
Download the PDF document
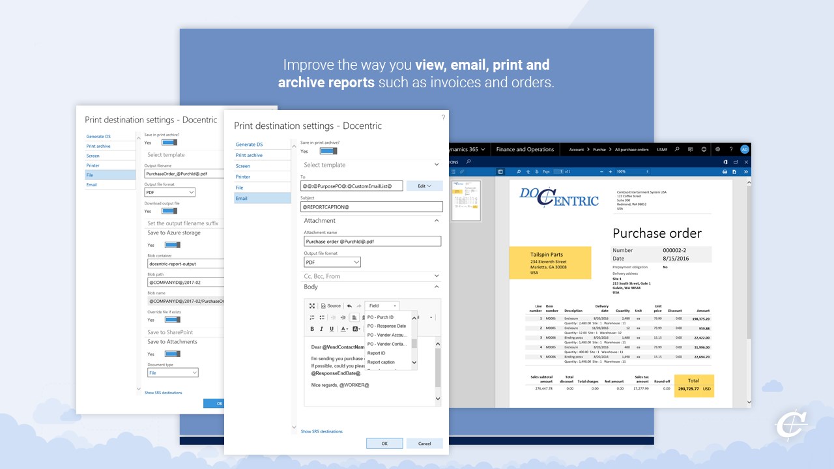tap(734, 172)
